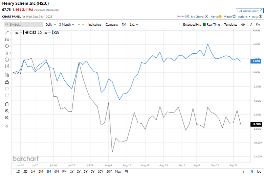
Task: Open the Actions dropdown menu
Action: click(x=244, y=17)
